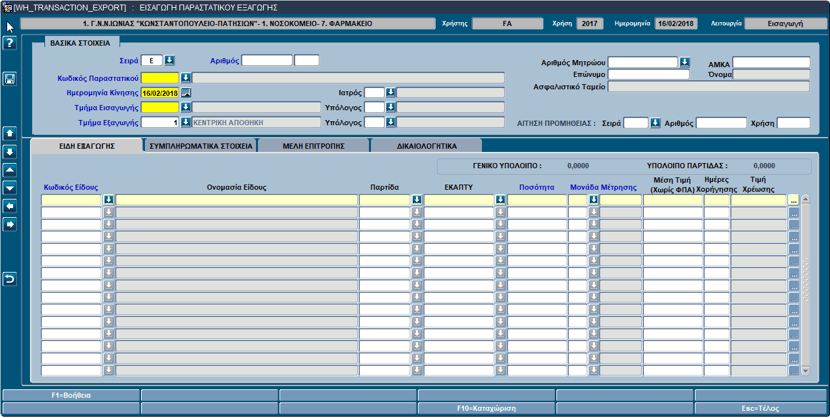Switch to ΔΙΚΑΙΟΛΟΓΗΤΙΚΑ tab
830x418 pixels.
click(x=427, y=146)
